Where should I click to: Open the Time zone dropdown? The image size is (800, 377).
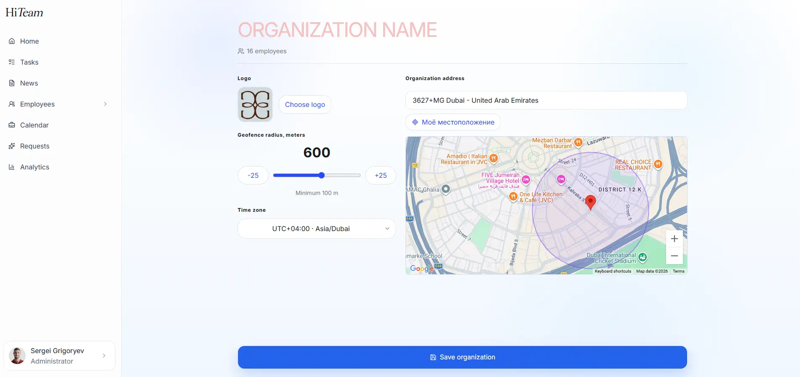coord(317,229)
